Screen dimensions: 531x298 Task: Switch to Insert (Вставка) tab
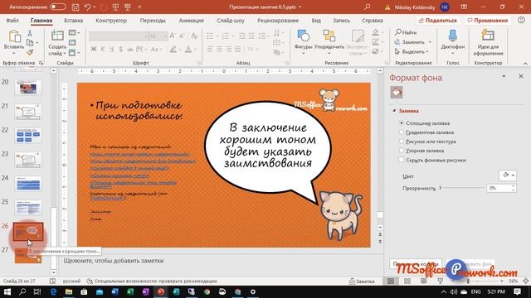(74, 21)
